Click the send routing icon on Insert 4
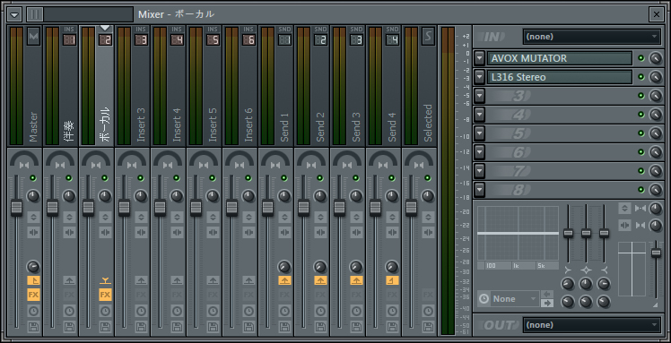Image resolution: width=671 pixels, height=343 pixels. [177, 280]
